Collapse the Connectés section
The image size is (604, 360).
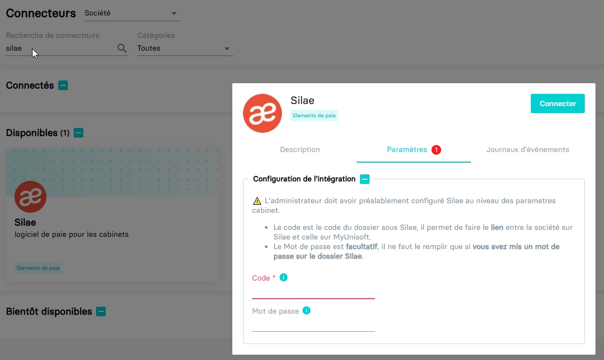point(63,85)
